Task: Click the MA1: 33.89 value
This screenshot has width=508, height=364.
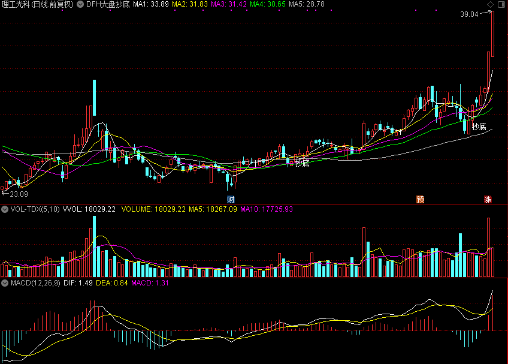Action: pos(151,4)
